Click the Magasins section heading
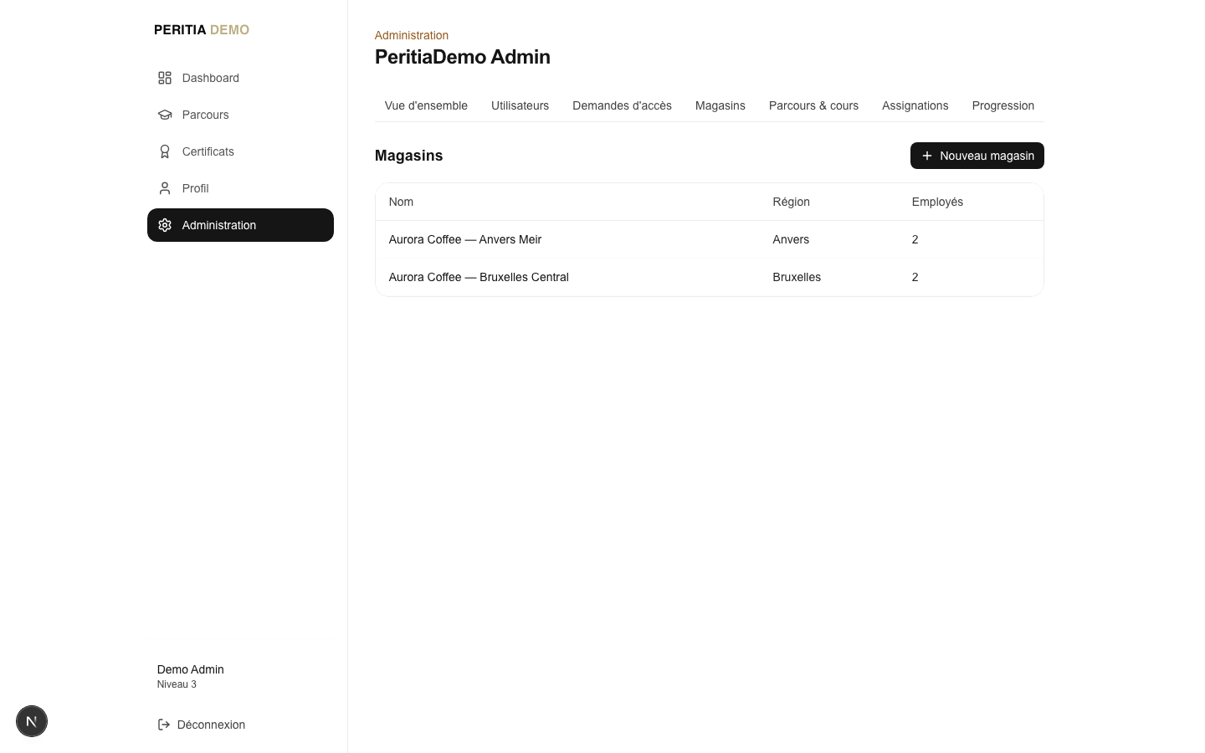 tap(409, 156)
